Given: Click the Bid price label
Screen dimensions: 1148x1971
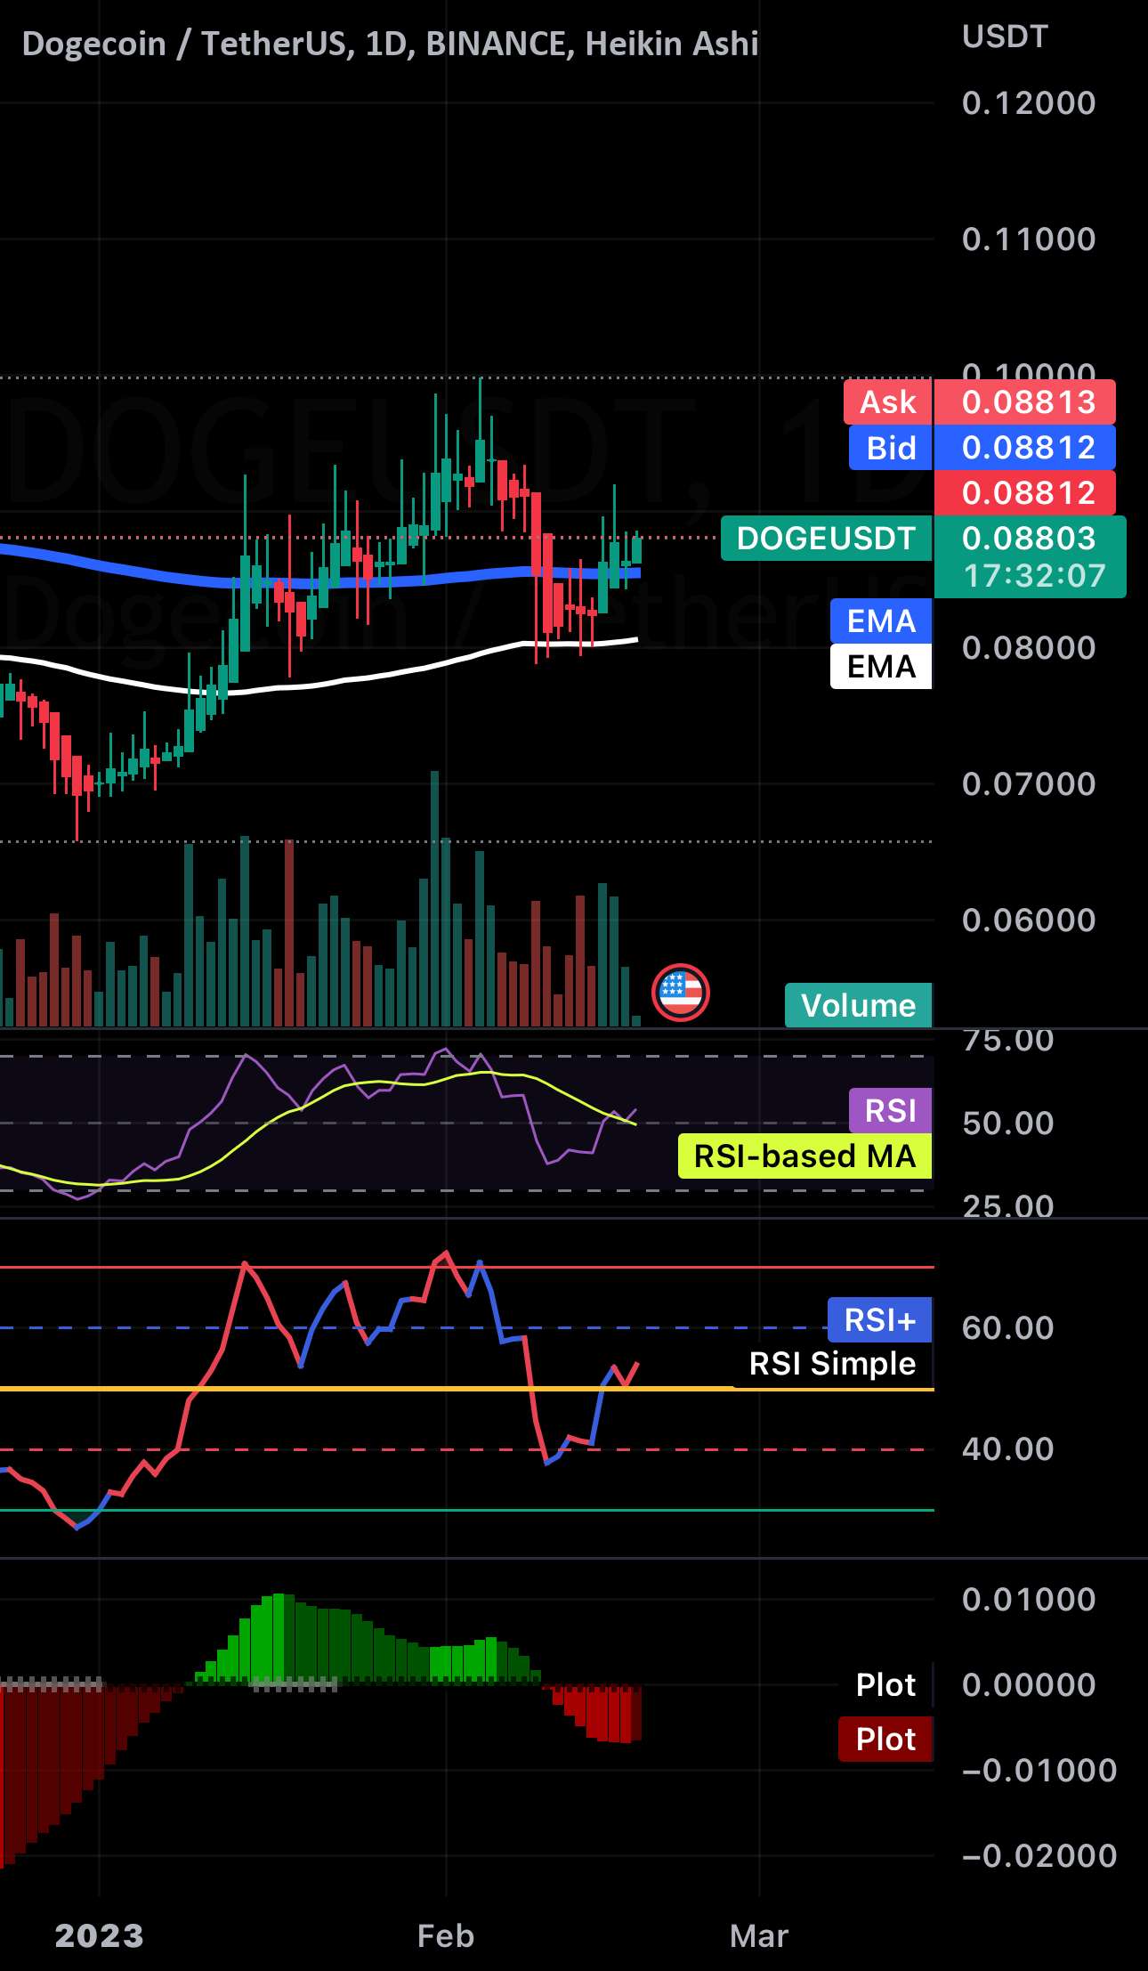Looking at the screenshot, I should (890, 448).
